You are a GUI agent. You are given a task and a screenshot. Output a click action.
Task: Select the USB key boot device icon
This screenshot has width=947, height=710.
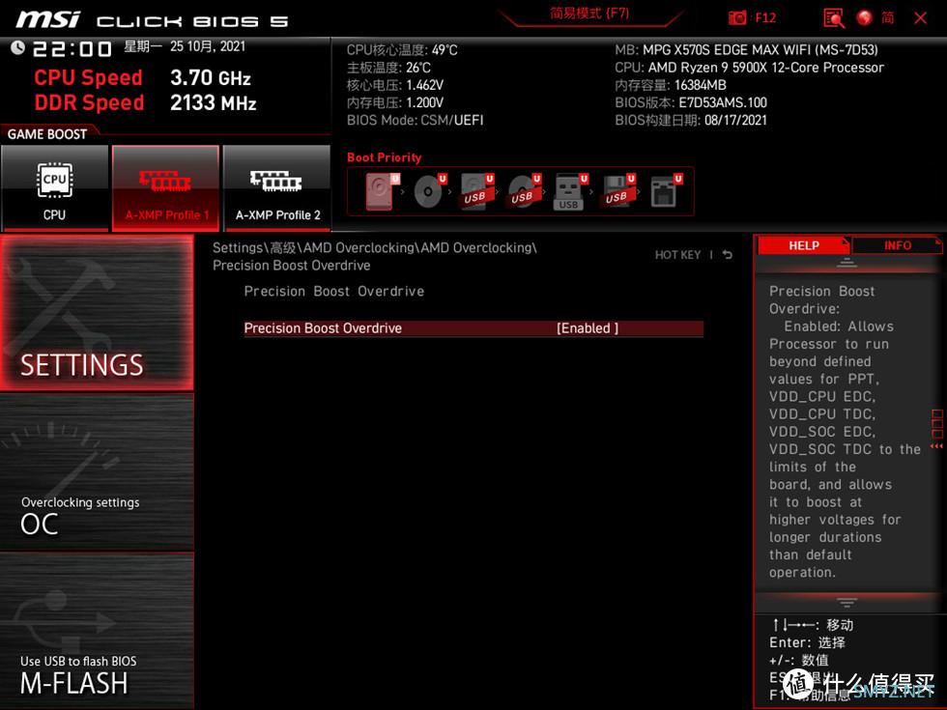tap(570, 191)
